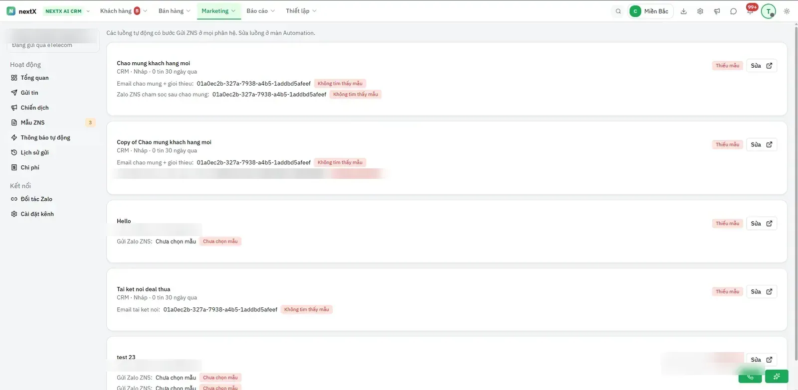798x390 pixels.
Task: Click Sửa for test 23 flow
Action: (762, 360)
